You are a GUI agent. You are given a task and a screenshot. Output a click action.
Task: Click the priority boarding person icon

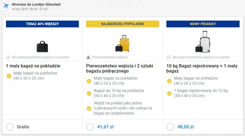[88, 57]
